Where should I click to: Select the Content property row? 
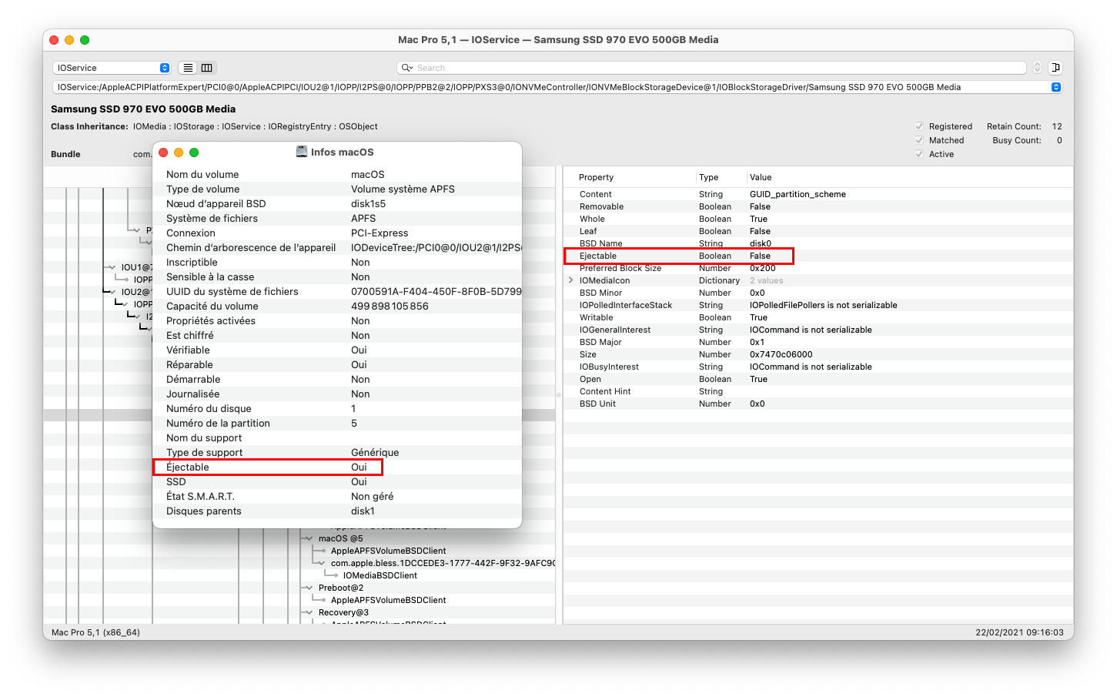818,194
